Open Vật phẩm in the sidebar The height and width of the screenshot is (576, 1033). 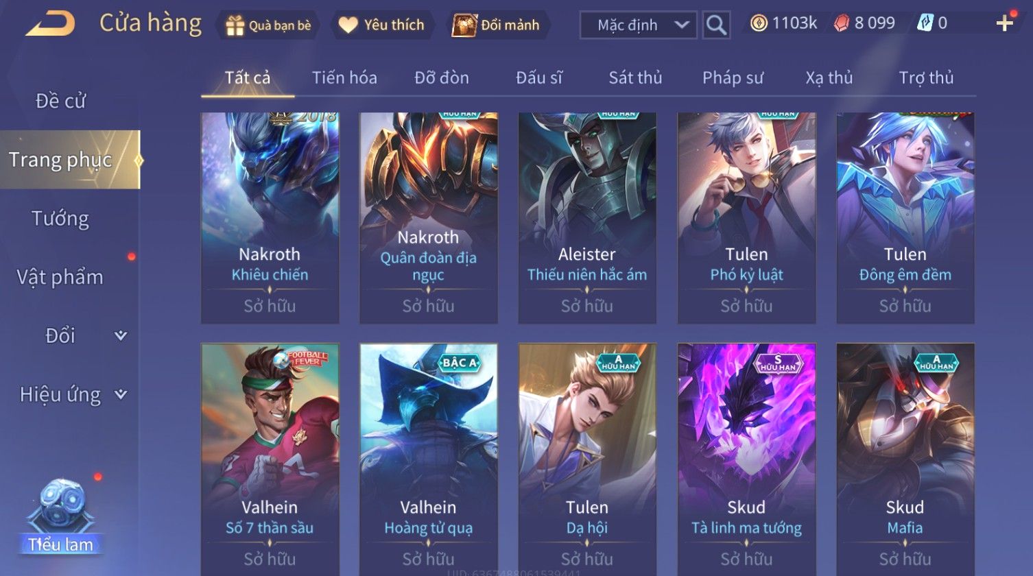pos(60,277)
